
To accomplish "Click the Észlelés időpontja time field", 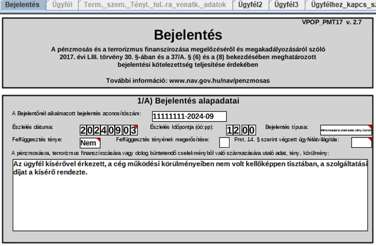I will (241, 130).
